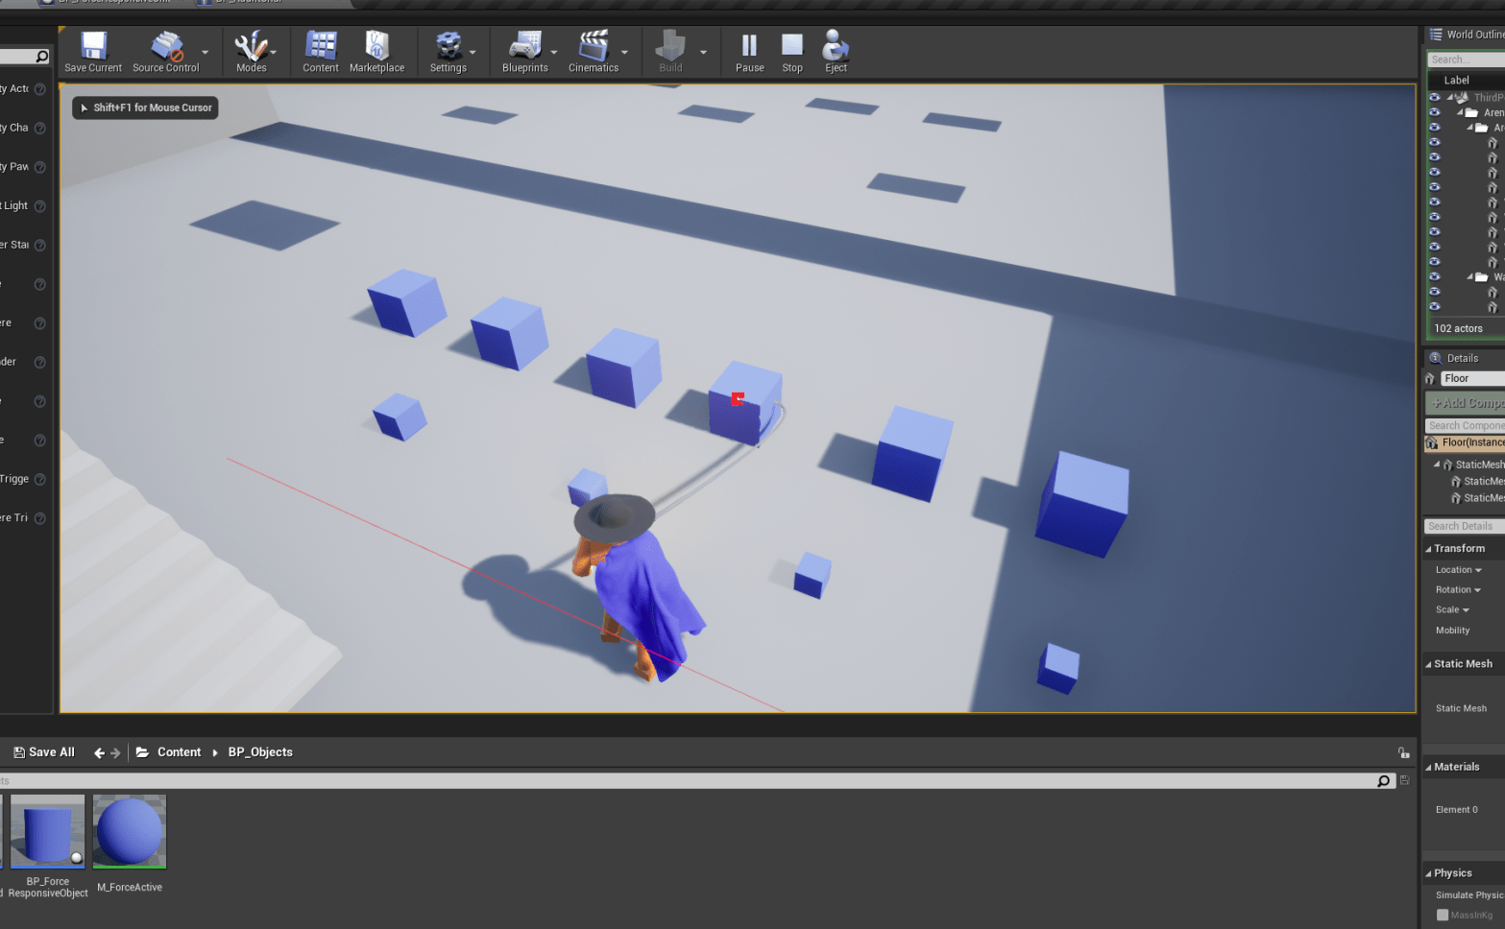Open the Modes dropdown arrow
The width and height of the screenshot is (1505, 929).
[274, 53]
